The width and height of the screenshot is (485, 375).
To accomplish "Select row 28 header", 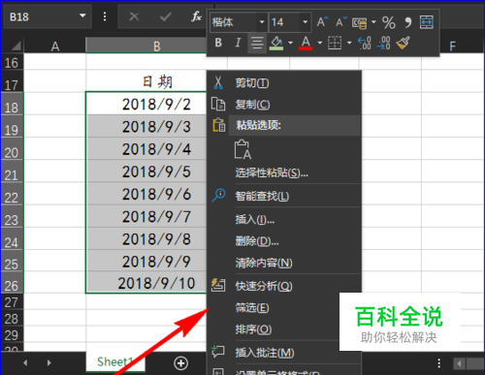I will pyautogui.click(x=12, y=319).
